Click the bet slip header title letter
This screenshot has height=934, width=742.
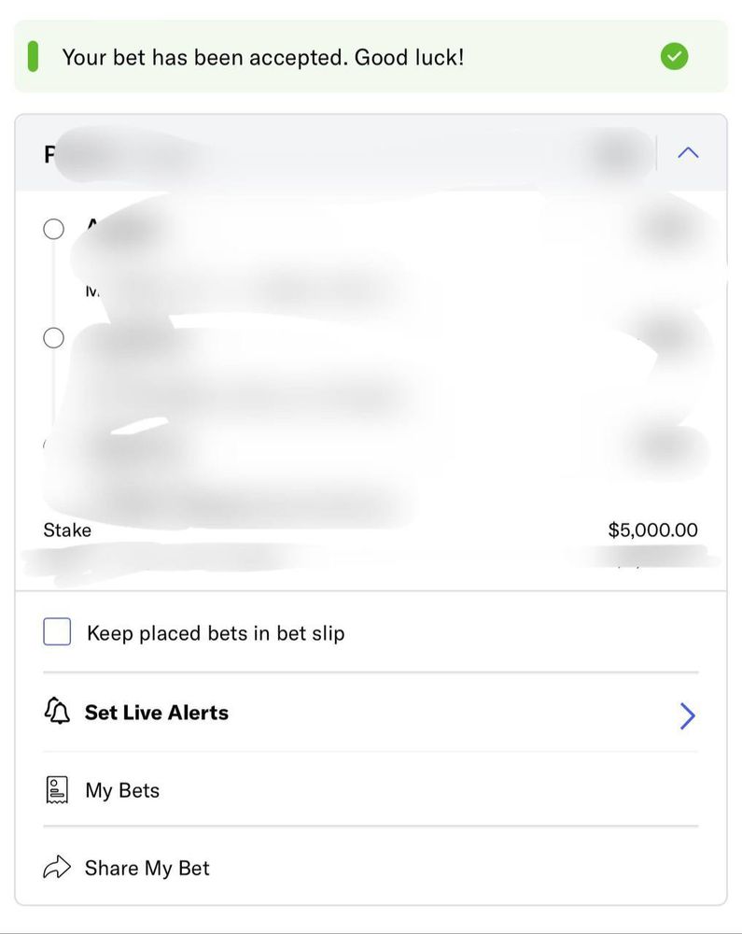(49, 154)
